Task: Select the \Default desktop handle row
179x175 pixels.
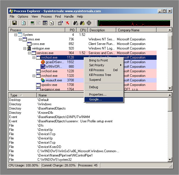Action: click(x=88, y=100)
